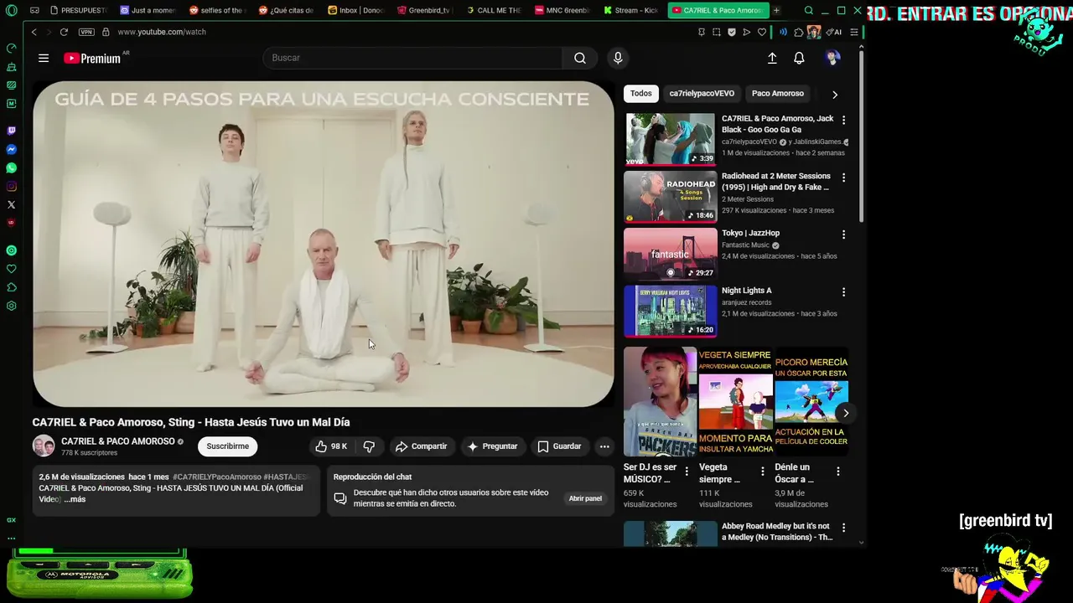This screenshot has width=1073, height=603.
Task: Open Instagram in the Opera sidebar
Action: tap(11, 186)
